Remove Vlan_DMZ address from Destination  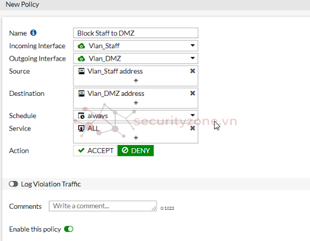[x=192, y=93]
